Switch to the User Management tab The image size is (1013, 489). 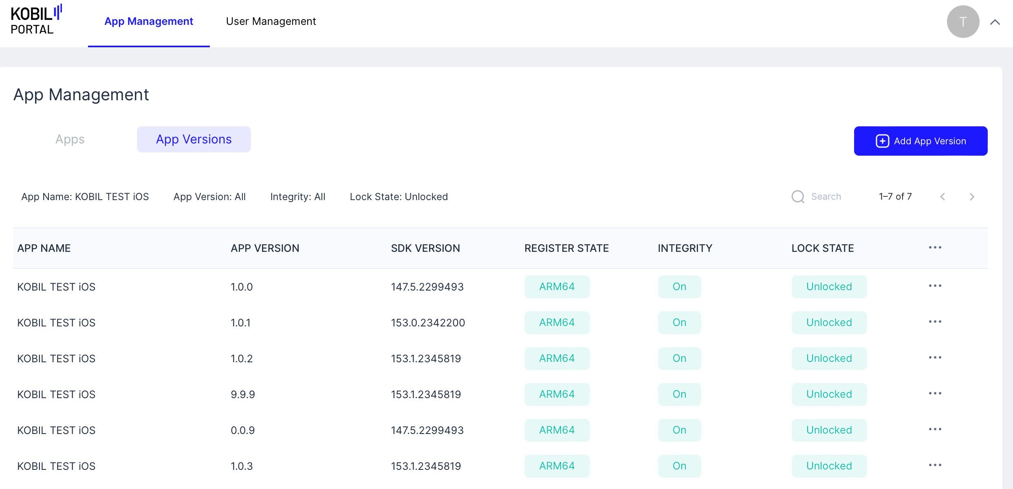click(x=271, y=22)
